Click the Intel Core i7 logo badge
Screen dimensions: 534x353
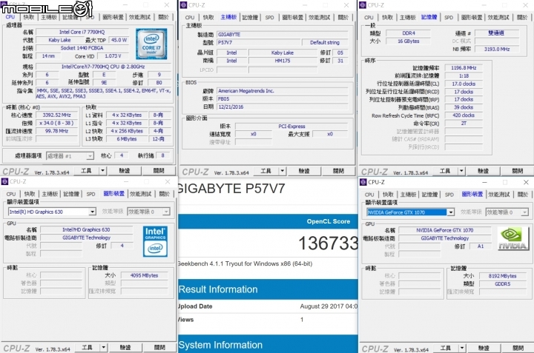151,44
